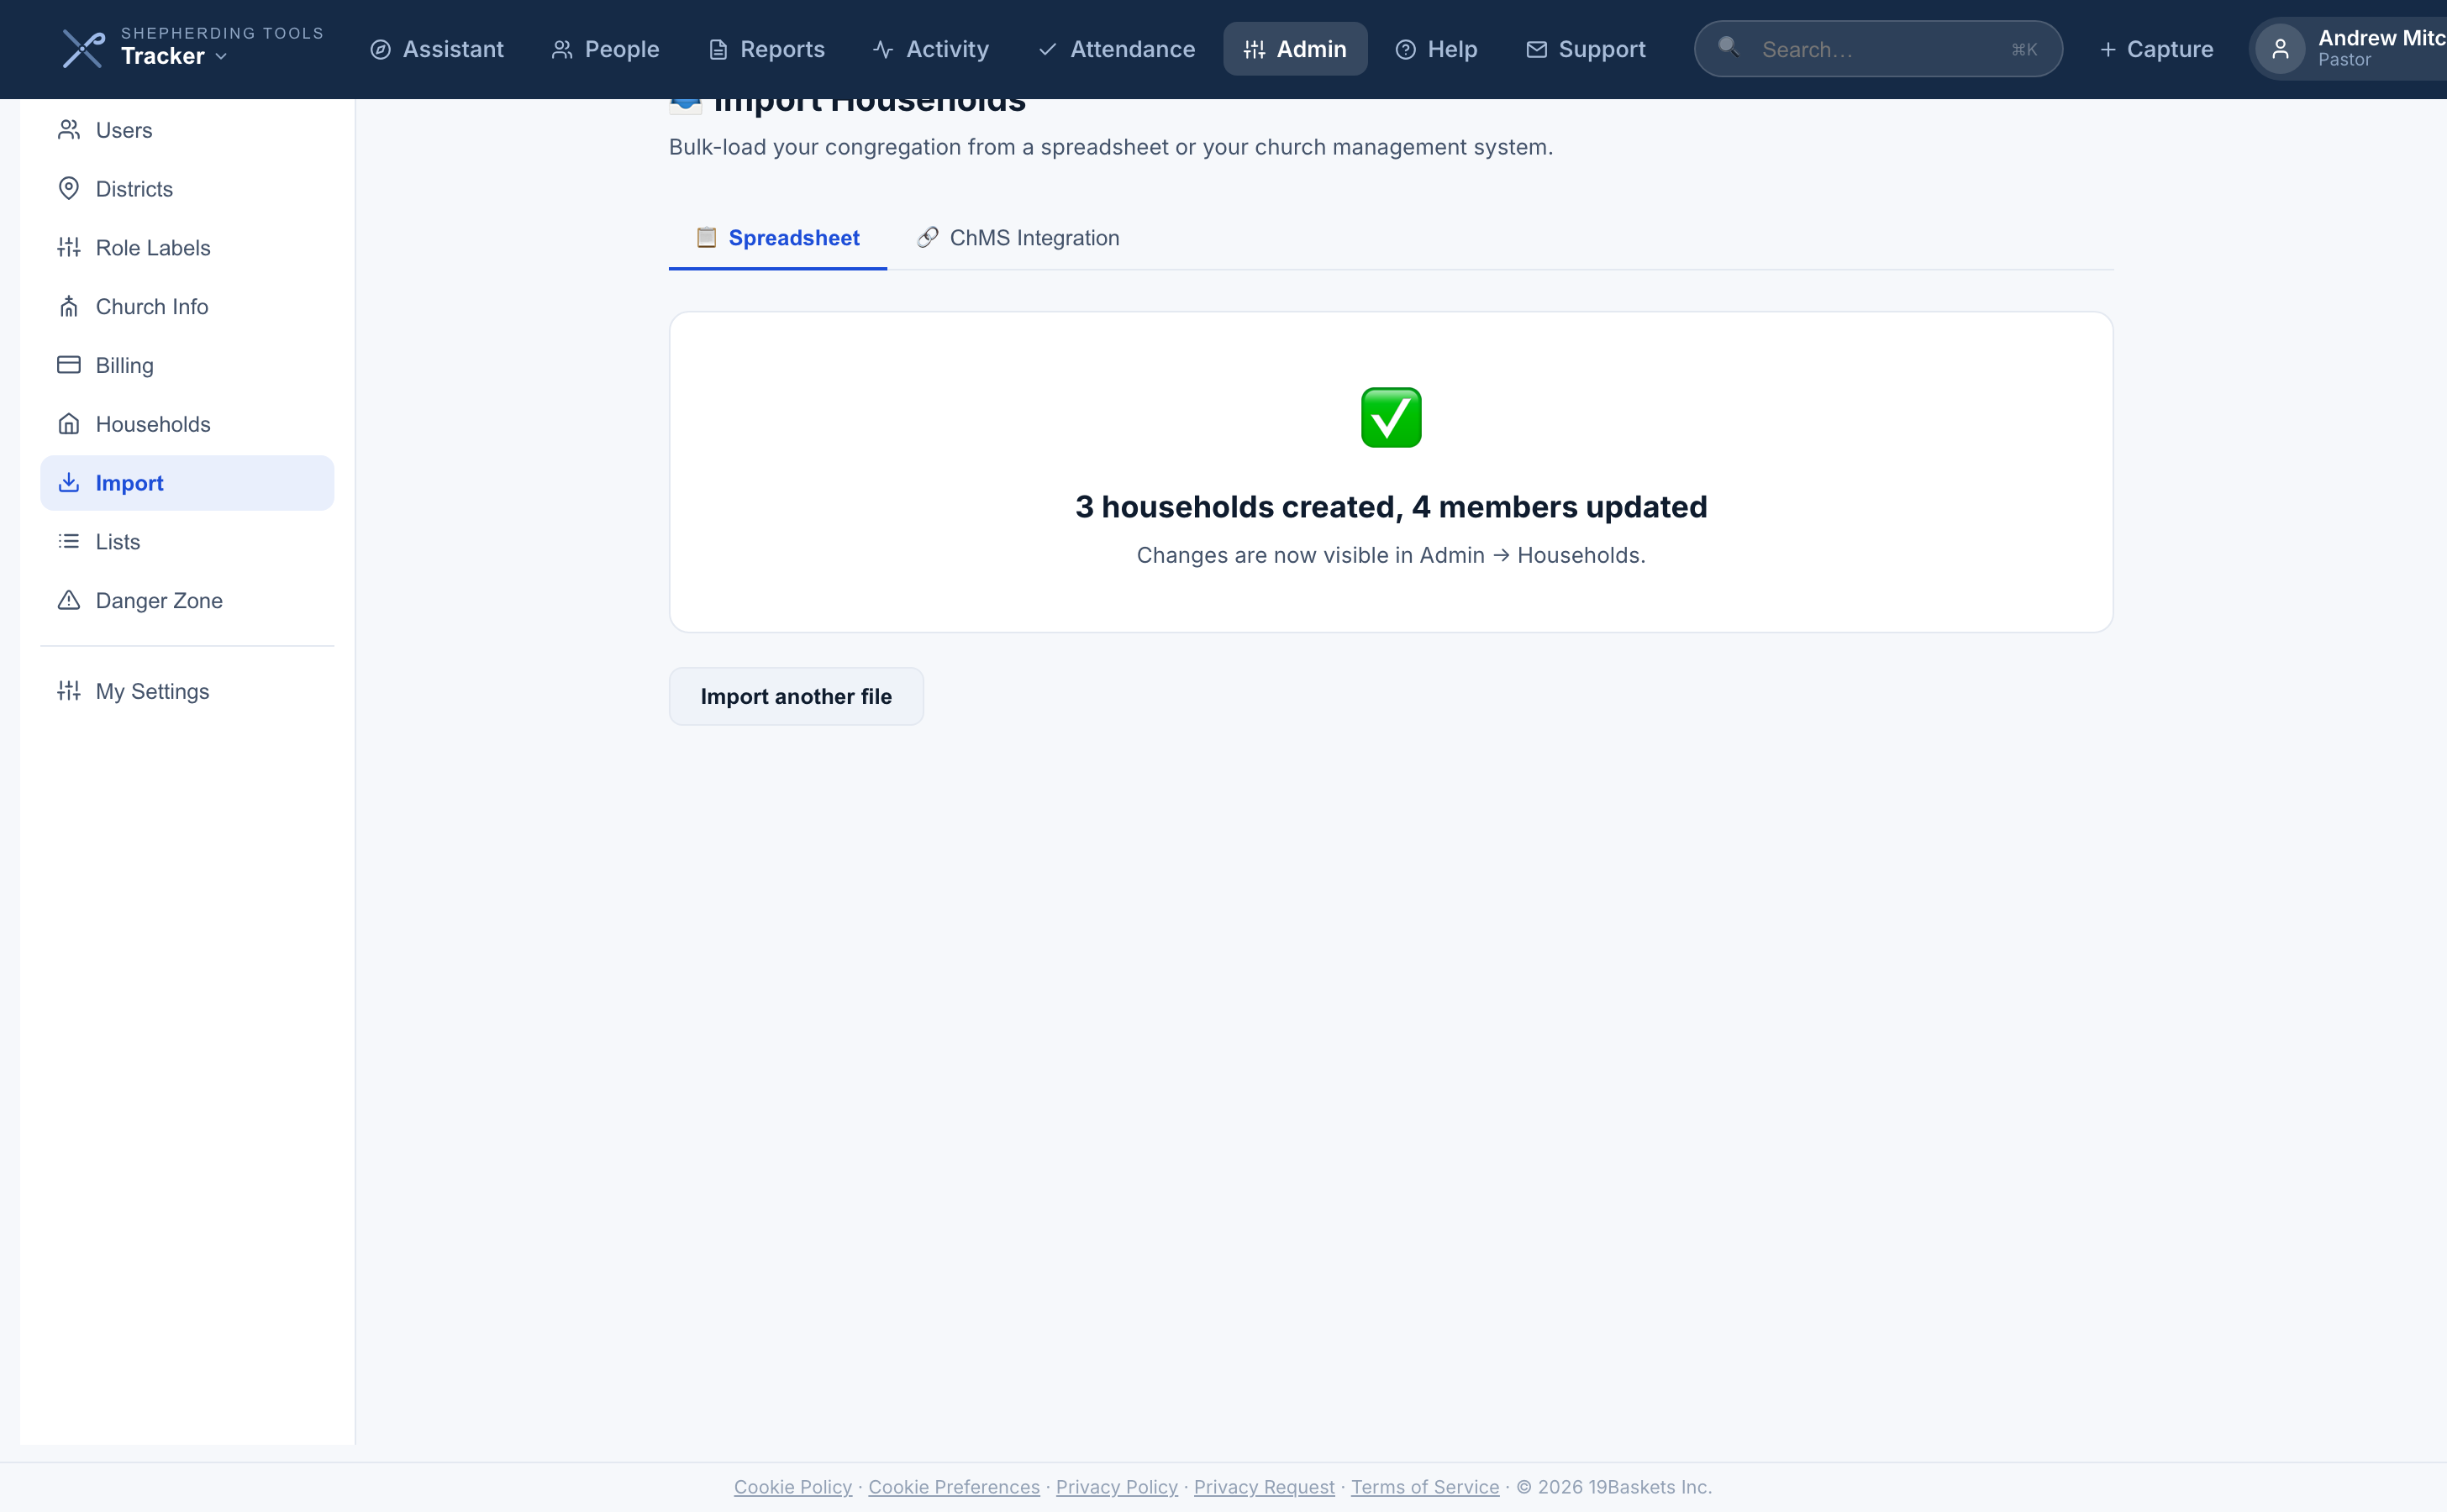Open the Privacy Request footer link
This screenshot has width=2447, height=1512.
(1264, 1487)
